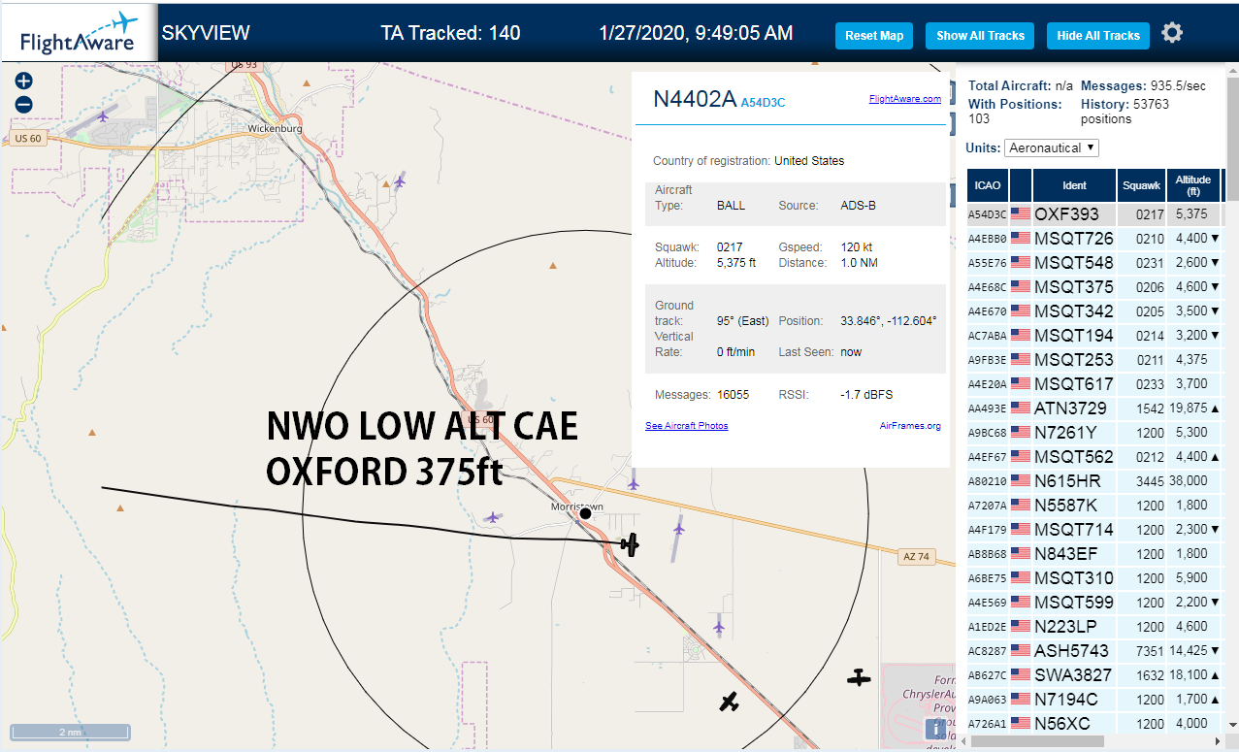This screenshot has height=752, width=1239.
Task: Click the Reset Map button
Action: (874, 36)
